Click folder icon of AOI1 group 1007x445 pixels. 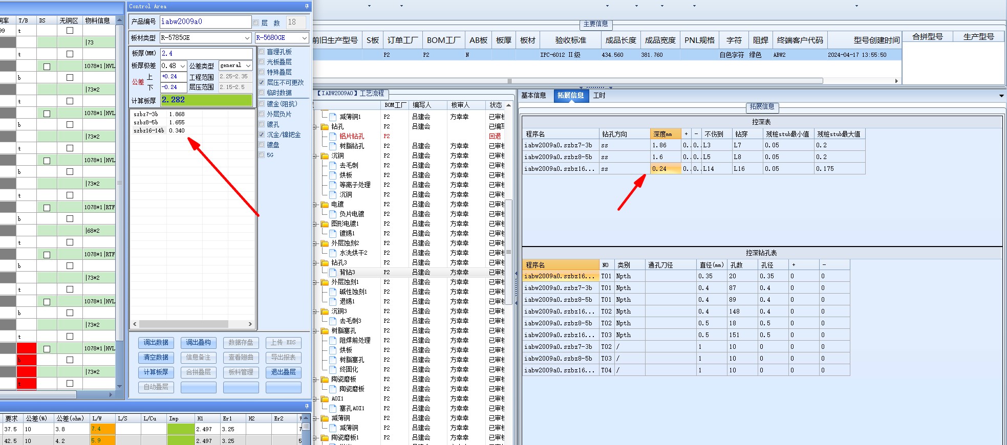(x=325, y=398)
